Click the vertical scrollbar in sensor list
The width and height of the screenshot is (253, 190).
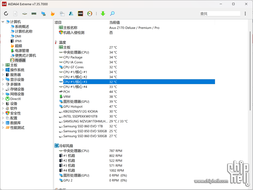pos(250,71)
